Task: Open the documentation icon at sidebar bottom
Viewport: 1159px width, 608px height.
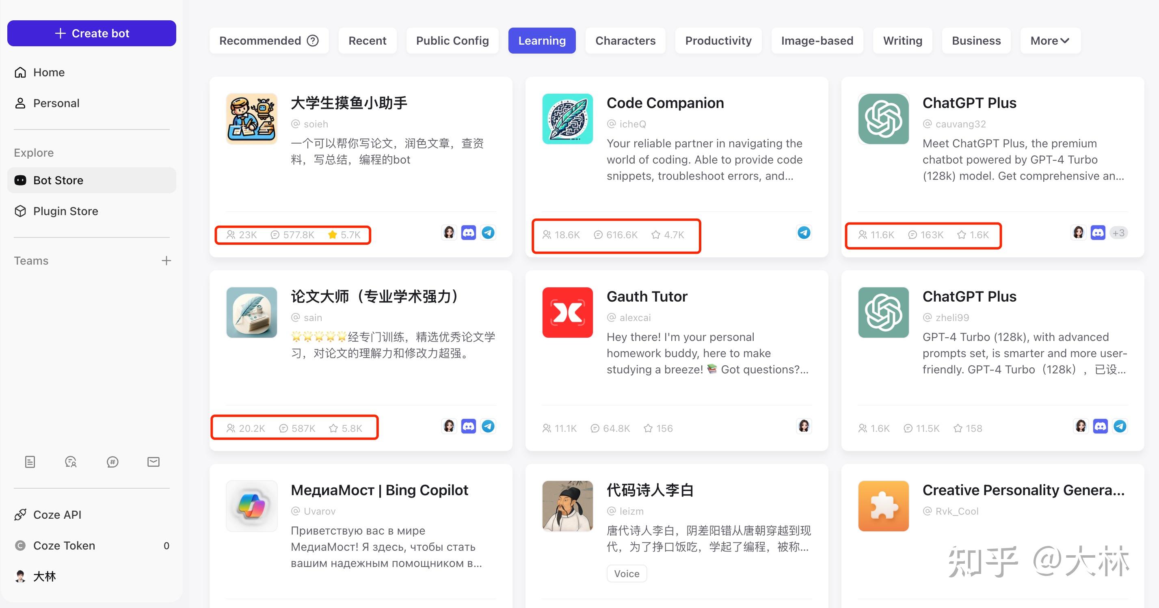Action: (30, 461)
